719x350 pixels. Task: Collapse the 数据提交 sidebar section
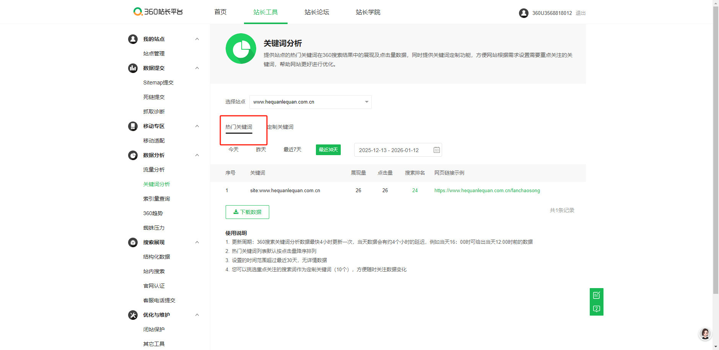pyautogui.click(x=197, y=68)
